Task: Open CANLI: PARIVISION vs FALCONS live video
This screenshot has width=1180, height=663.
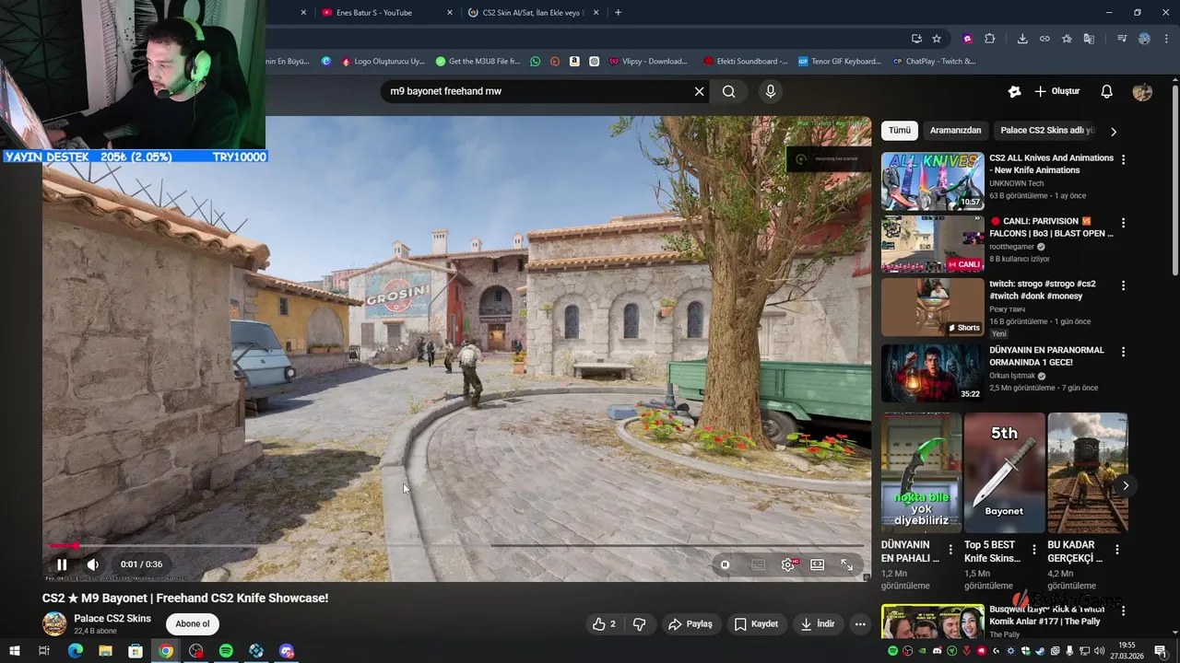Action: (x=932, y=244)
